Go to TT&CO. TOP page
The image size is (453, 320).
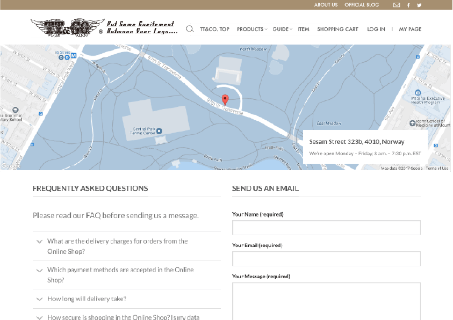point(214,29)
